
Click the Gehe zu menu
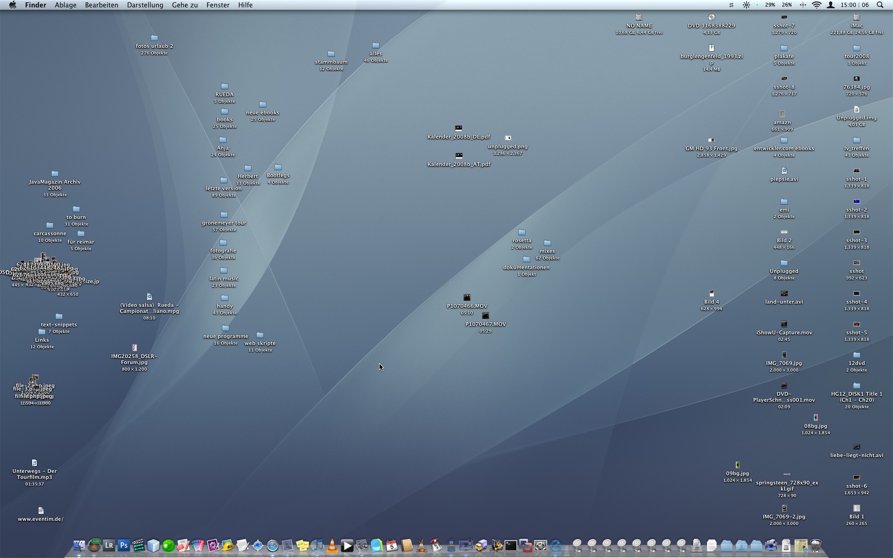185,5
